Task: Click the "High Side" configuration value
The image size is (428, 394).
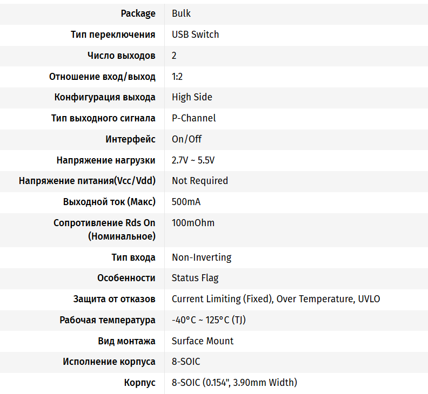Action: click(192, 97)
